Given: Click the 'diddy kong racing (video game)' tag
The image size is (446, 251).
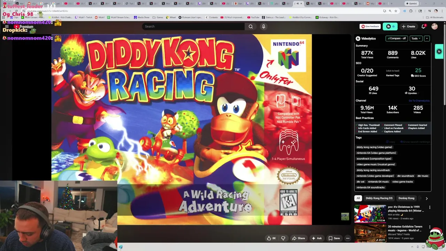Looking at the screenshot, I should click(374, 147).
